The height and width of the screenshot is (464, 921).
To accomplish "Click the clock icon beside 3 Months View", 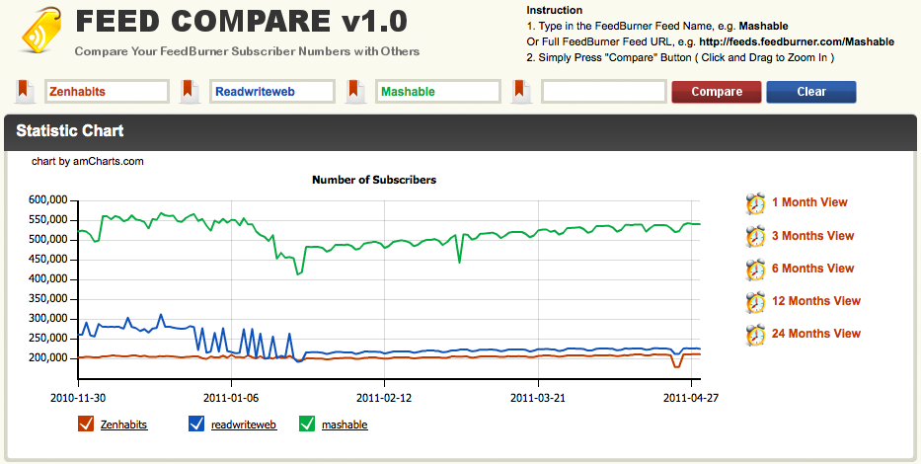I will (756, 236).
